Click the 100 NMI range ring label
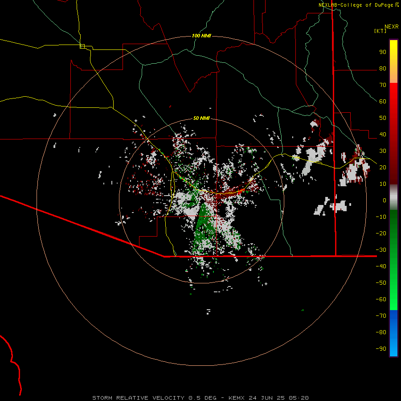401x401 pixels. coord(201,36)
